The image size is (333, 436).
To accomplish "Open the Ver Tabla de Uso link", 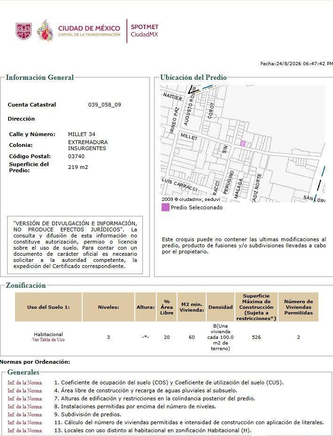I will click(x=48, y=340).
